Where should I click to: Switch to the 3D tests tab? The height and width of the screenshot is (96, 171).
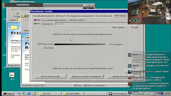pos(60,16)
